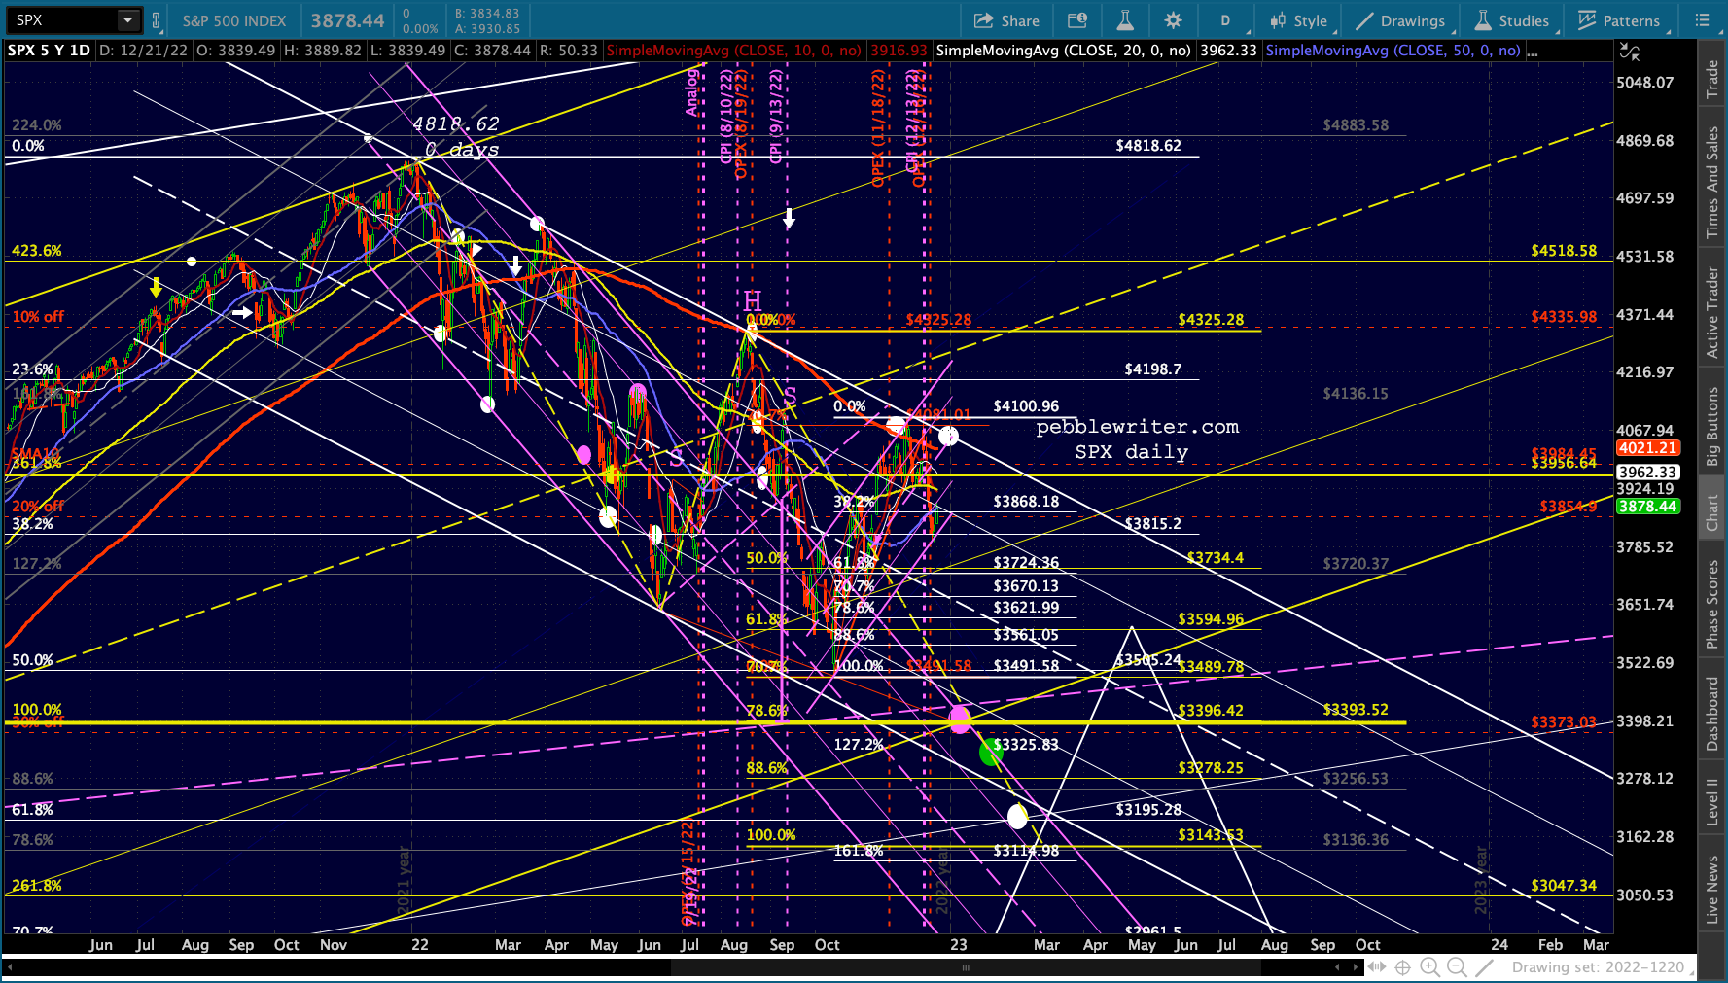Click the pink circle marker near $3398

(960, 720)
